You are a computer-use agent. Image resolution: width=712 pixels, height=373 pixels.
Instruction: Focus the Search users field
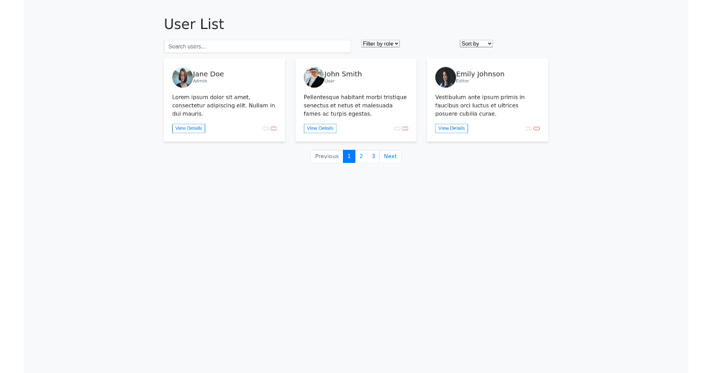[x=257, y=46]
